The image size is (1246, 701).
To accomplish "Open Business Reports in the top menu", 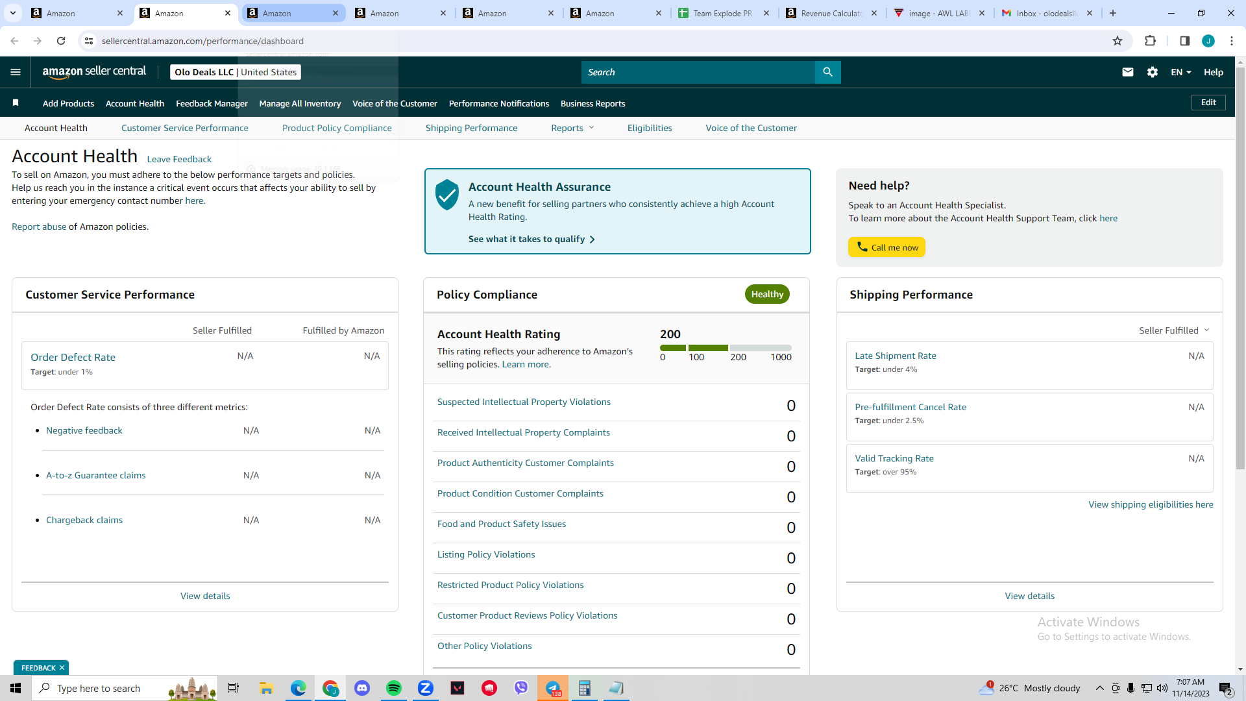I will pyautogui.click(x=593, y=103).
